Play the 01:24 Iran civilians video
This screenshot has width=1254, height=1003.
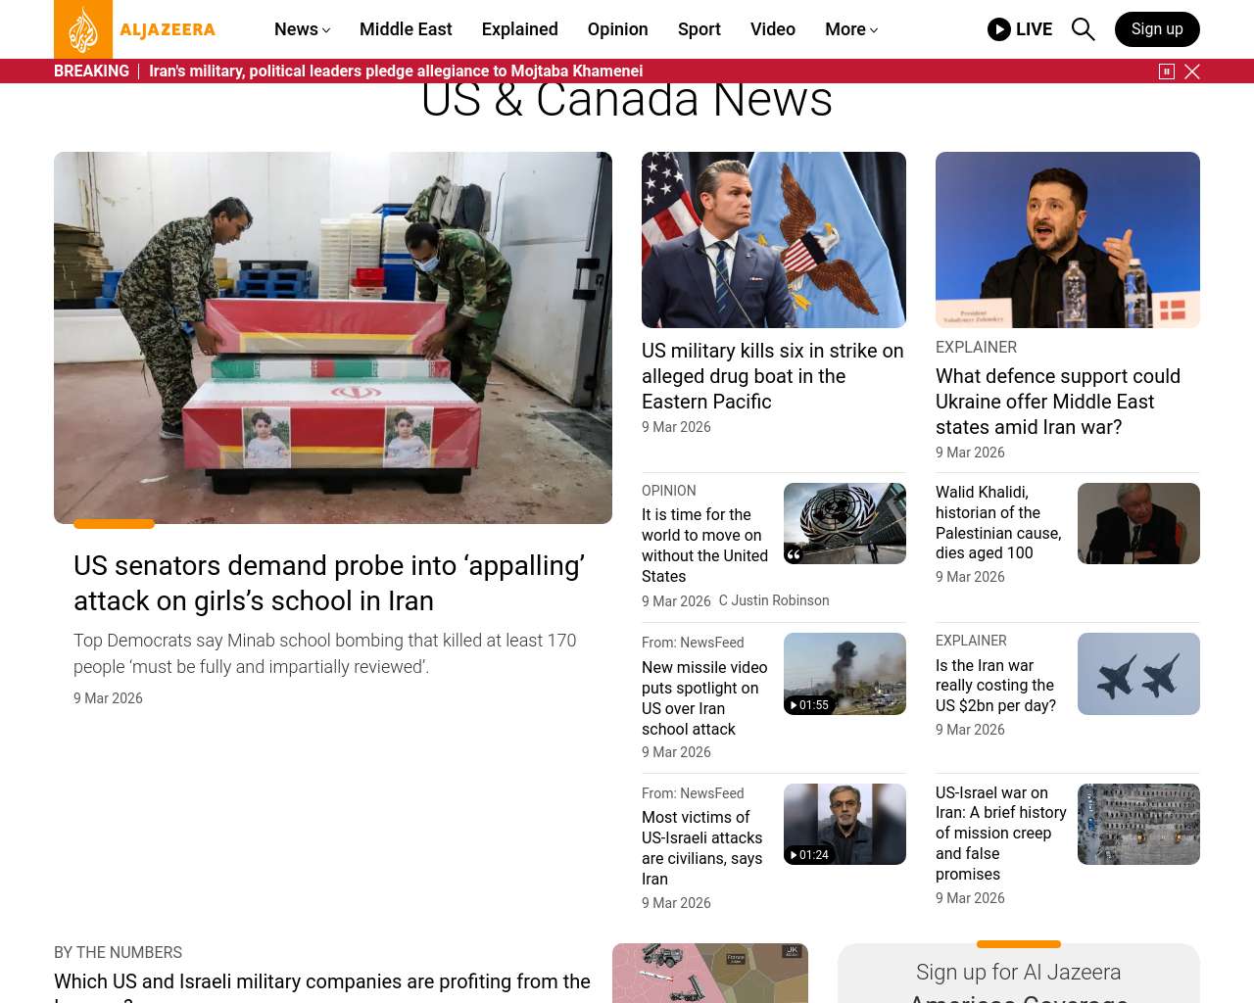(844, 824)
